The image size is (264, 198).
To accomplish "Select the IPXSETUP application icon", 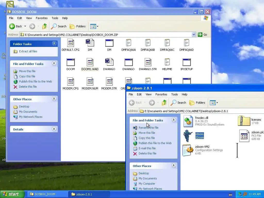I will (x=187, y=62).
